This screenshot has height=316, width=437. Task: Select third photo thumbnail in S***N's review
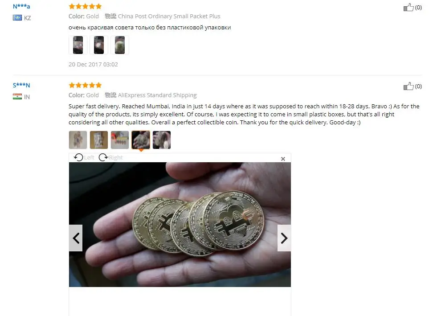point(120,140)
